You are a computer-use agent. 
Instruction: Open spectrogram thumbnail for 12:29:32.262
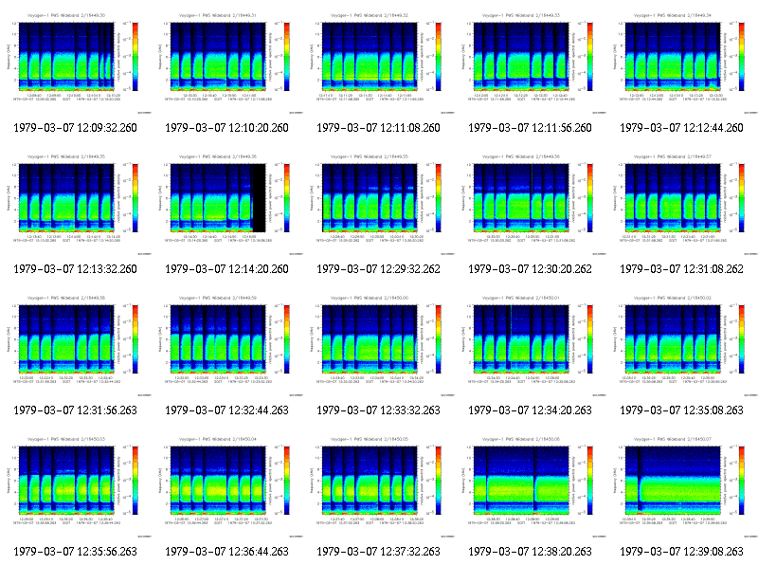pos(378,204)
